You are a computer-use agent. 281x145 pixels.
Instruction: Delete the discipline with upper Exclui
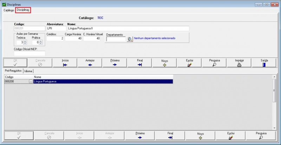pos(189,63)
